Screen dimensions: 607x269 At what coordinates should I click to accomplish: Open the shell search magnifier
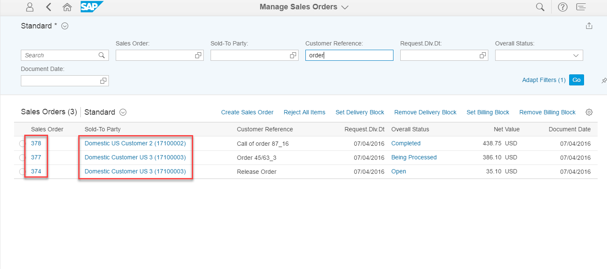point(540,7)
